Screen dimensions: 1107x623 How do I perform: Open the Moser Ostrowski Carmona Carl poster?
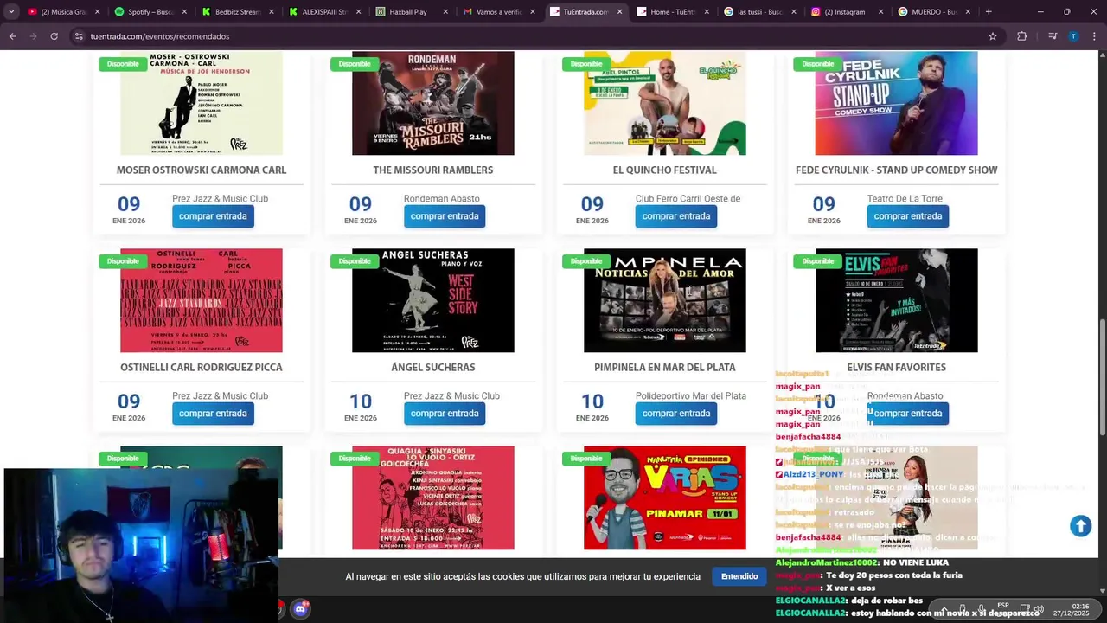[202, 103]
